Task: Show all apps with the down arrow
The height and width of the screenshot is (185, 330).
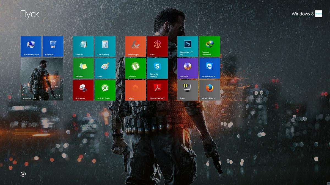Action: click(23, 174)
